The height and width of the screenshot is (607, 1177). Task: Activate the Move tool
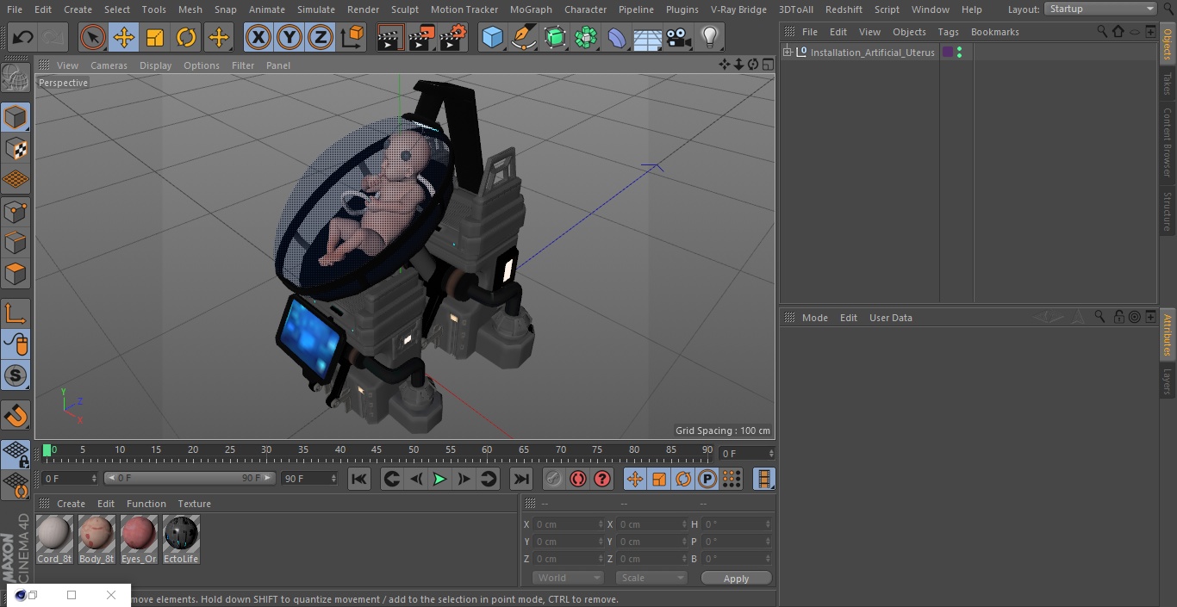coord(124,38)
